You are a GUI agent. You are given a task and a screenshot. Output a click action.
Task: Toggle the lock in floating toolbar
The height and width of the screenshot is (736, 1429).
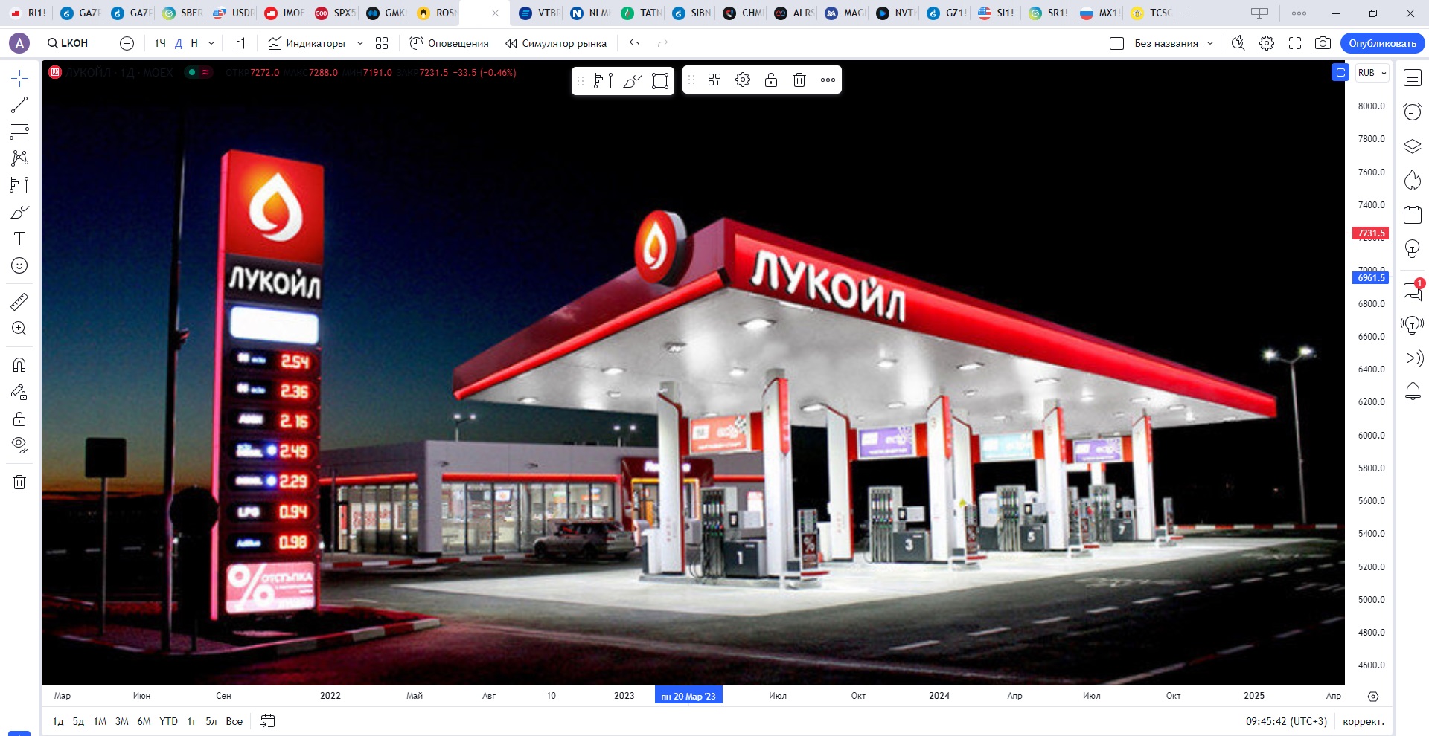click(771, 80)
